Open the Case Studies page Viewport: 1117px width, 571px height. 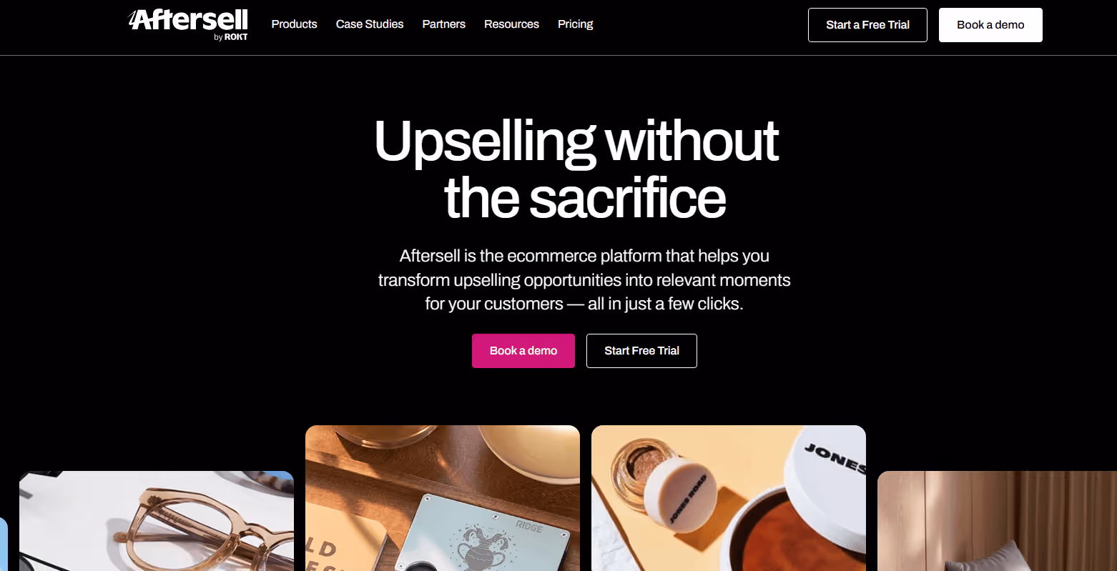pos(370,24)
